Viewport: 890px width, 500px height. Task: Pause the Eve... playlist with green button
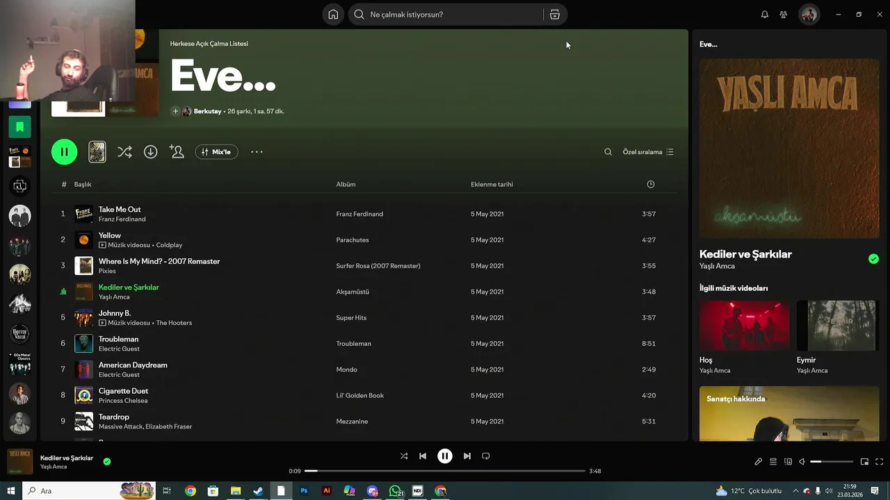click(64, 151)
